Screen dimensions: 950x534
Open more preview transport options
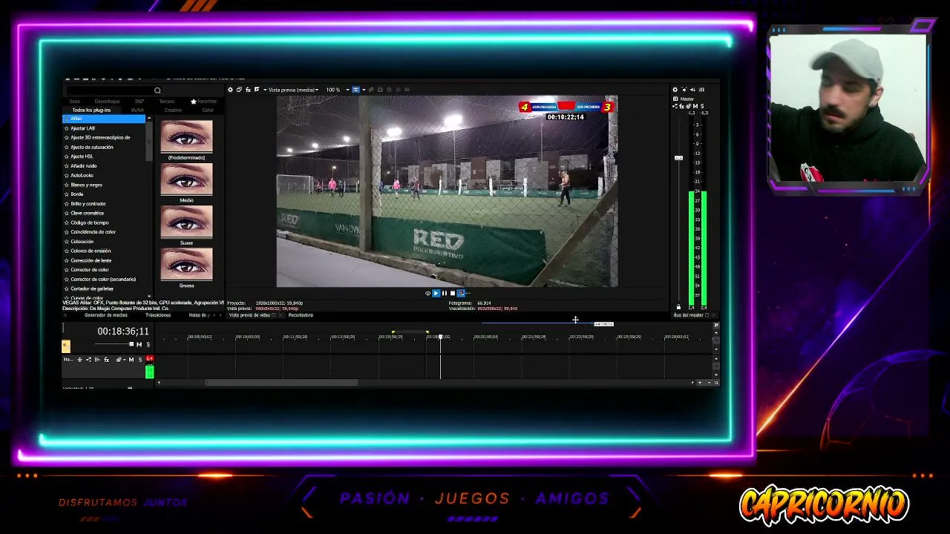pos(468,293)
